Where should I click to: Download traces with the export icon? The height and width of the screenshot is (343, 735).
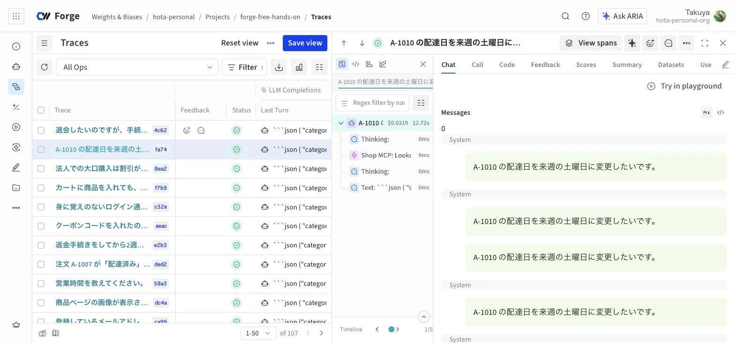click(279, 67)
